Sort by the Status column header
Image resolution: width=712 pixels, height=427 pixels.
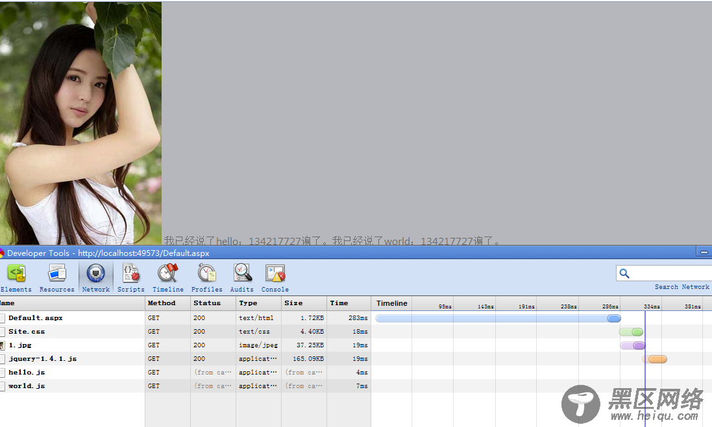[x=214, y=303]
